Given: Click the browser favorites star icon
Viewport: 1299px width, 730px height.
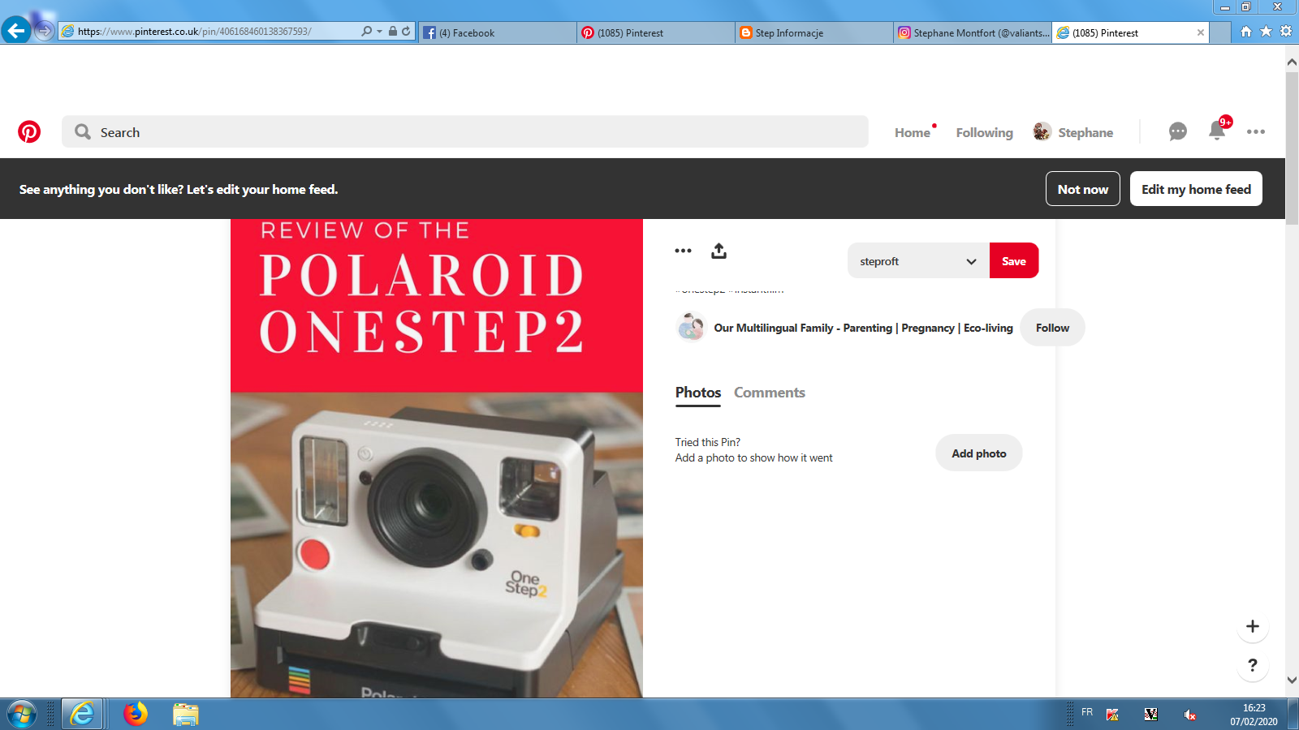Looking at the screenshot, I should pos(1266,31).
